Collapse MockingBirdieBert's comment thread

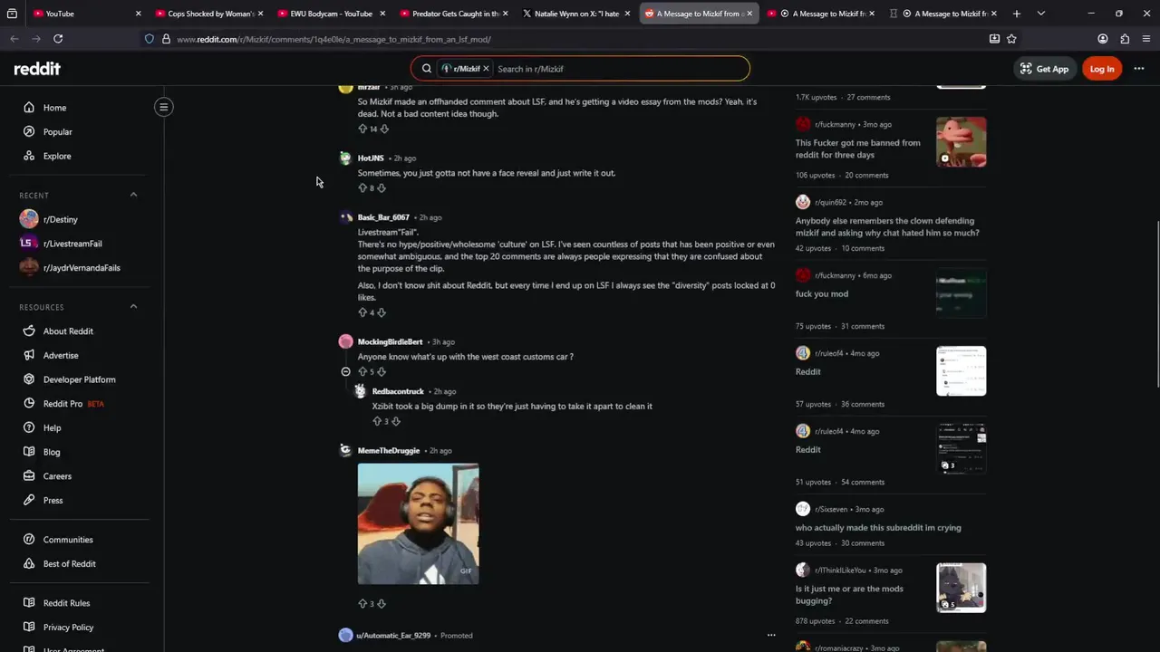[345, 371]
